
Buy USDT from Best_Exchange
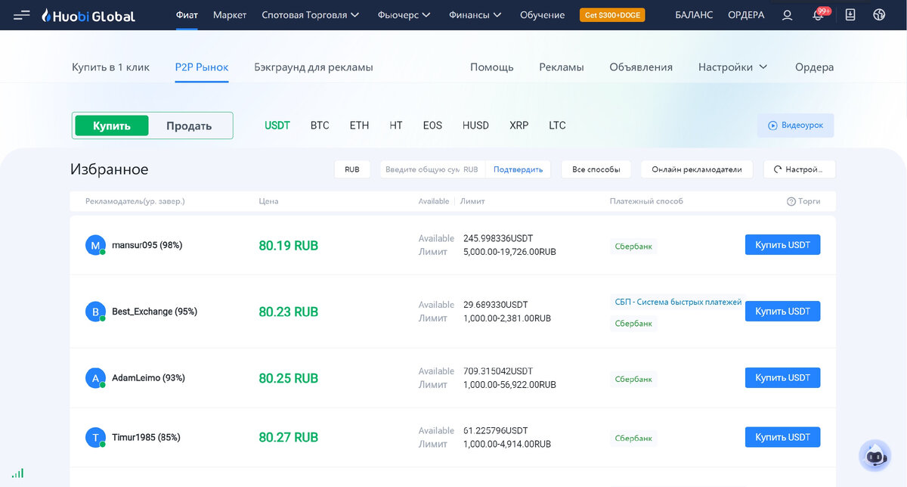pyautogui.click(x=782, y=312)
